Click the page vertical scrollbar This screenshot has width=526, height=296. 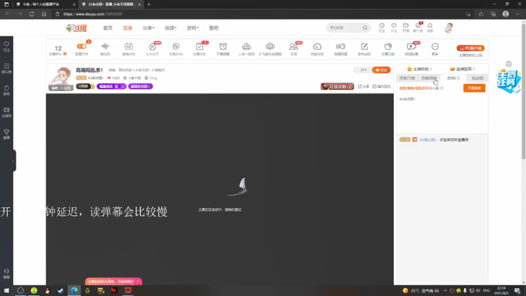point(523,91)
